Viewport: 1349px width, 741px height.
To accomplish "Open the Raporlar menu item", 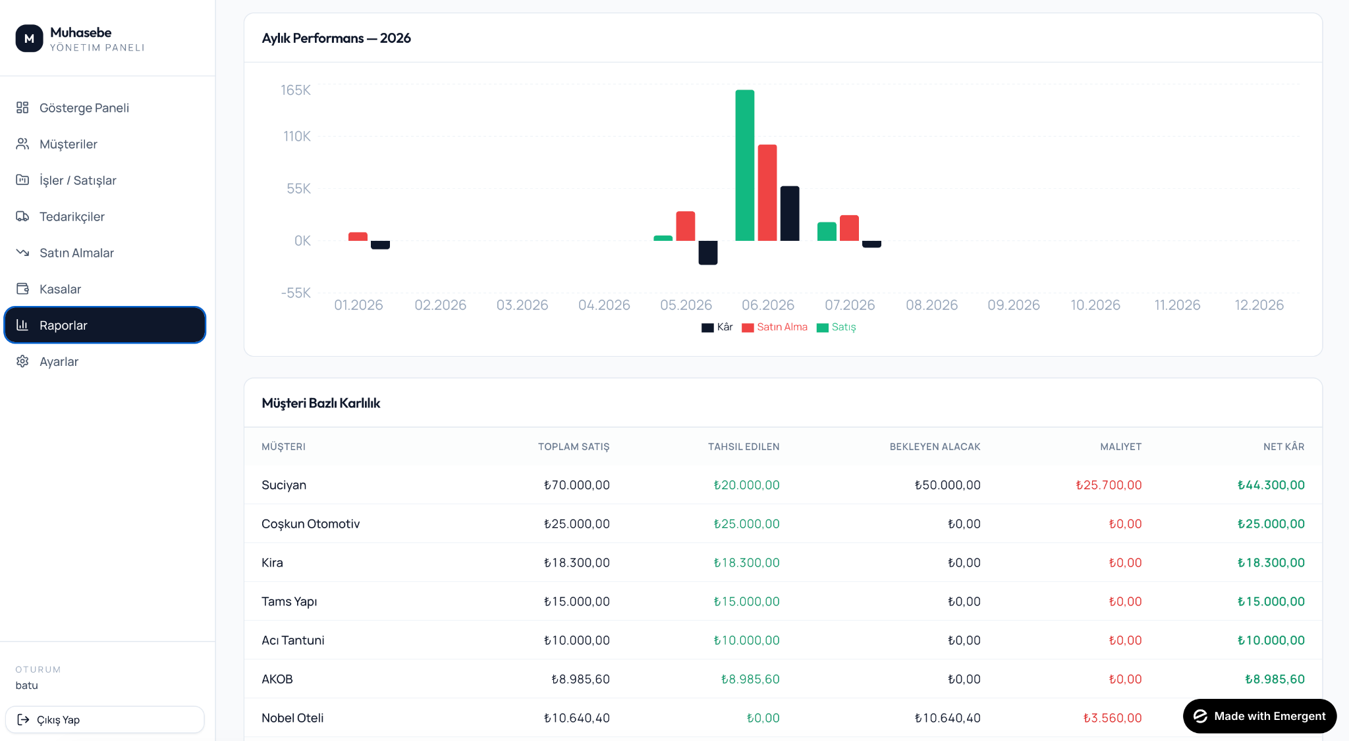I will click(105, 325).
